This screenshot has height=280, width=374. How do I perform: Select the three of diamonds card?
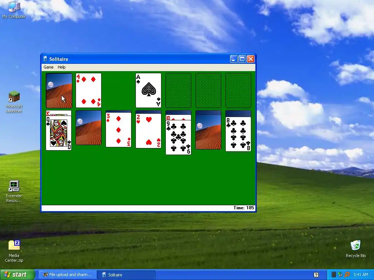[x=119, y=130]
